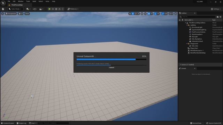Open the Select Mode dropdown
This screenshot has height=125, width=223.
(15, 9)
